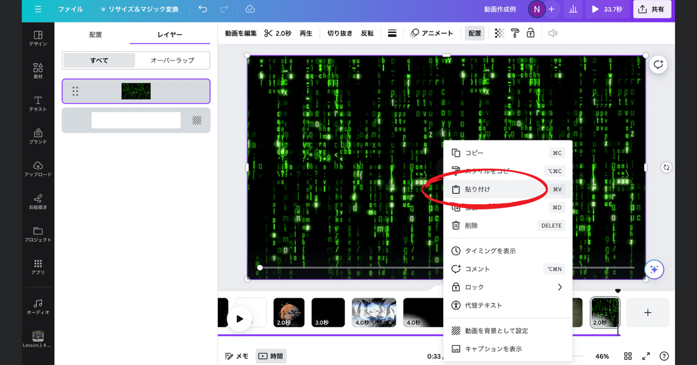Open the お絵描き draw panel
This screenshot has height=365, width=697.
tap(38, 201)
